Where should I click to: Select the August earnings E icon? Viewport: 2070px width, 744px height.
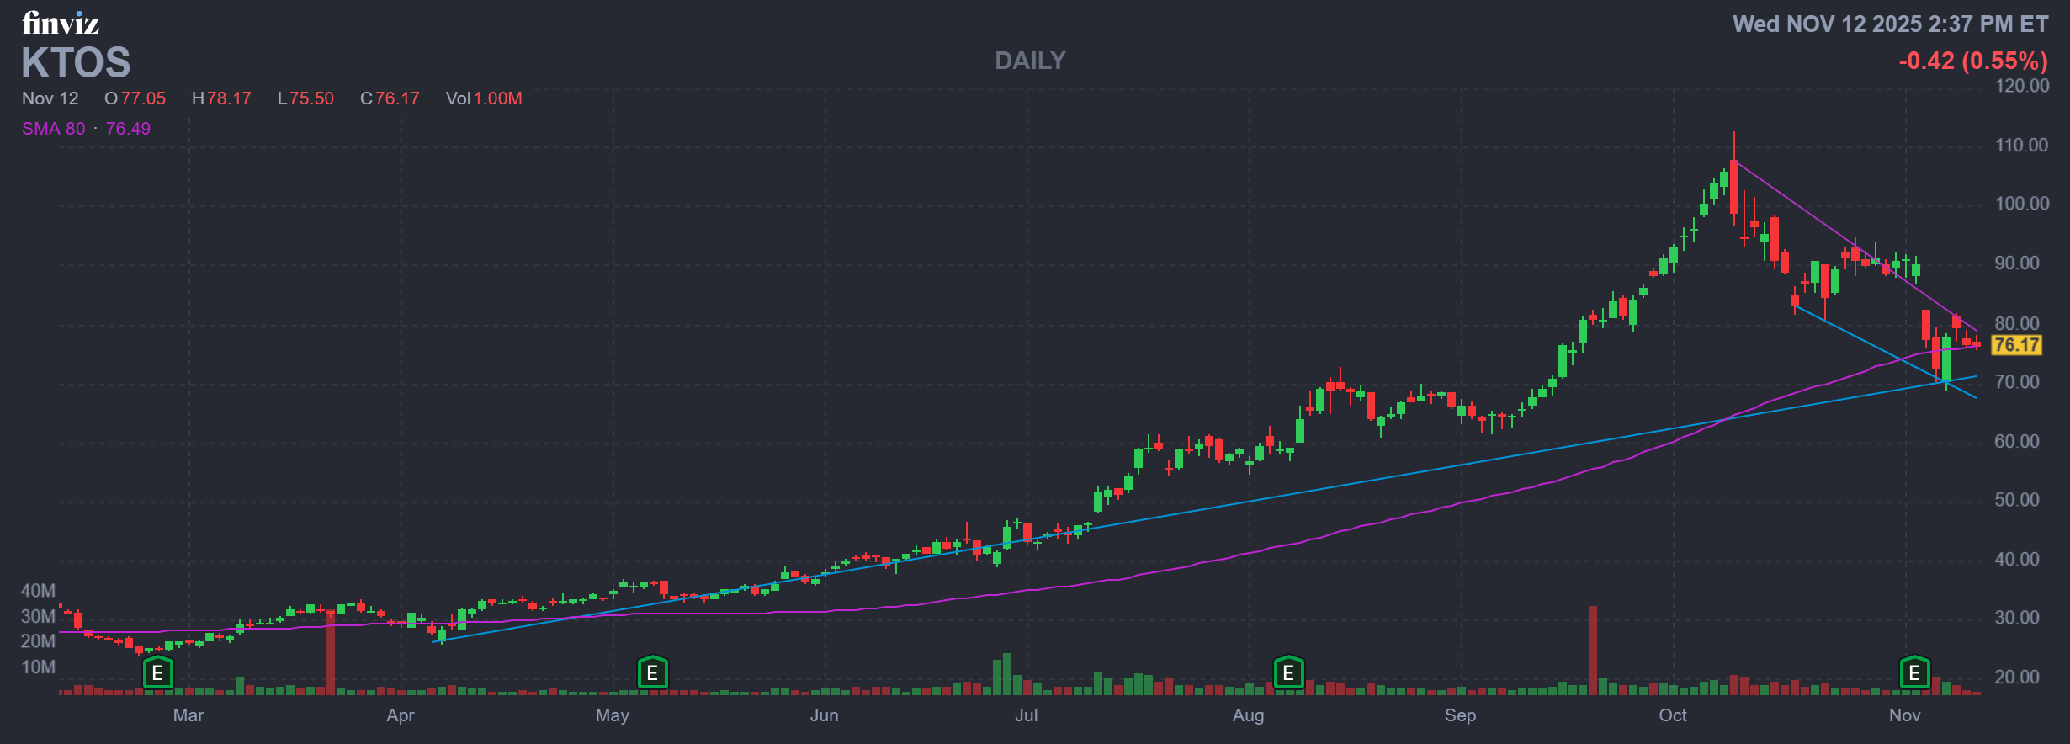[x=1288, y=673]
